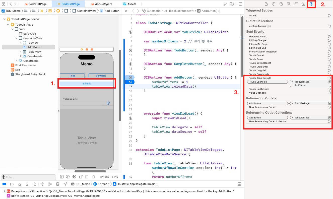333x199 pixels.
Task: Click the Complete button on canvas
Action: (101, 76)
